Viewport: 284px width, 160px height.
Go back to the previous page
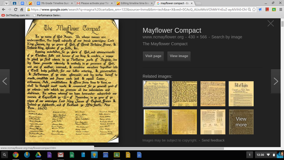click(x=4, y=9)
